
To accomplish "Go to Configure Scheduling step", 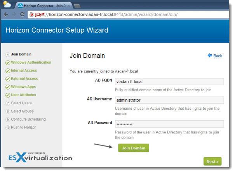I will (x=28, y=119).
